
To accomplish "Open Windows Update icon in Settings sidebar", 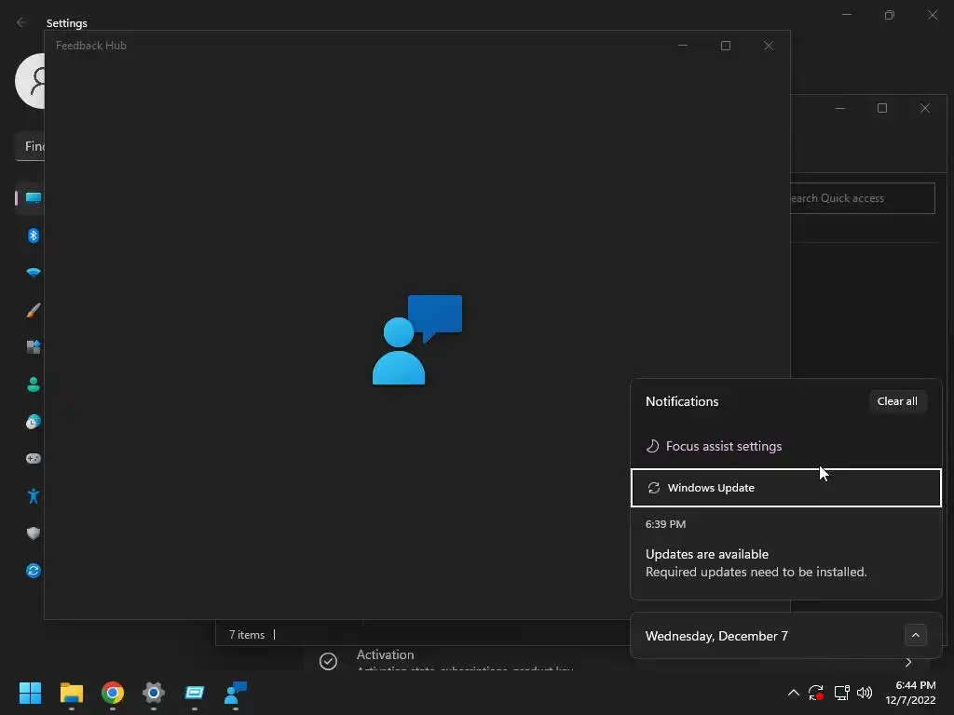I will (34, 571).
